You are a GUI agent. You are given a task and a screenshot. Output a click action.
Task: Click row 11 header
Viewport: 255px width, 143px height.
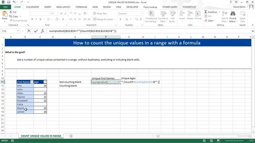point(2,82)
